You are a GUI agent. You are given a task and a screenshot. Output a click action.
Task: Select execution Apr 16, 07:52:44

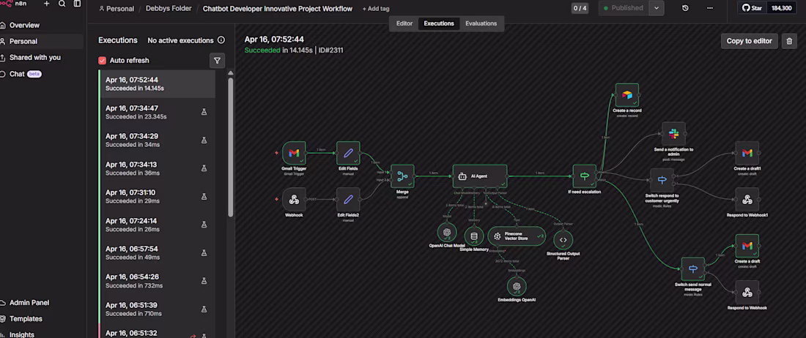pyautogui.click(x=158, y=83)
